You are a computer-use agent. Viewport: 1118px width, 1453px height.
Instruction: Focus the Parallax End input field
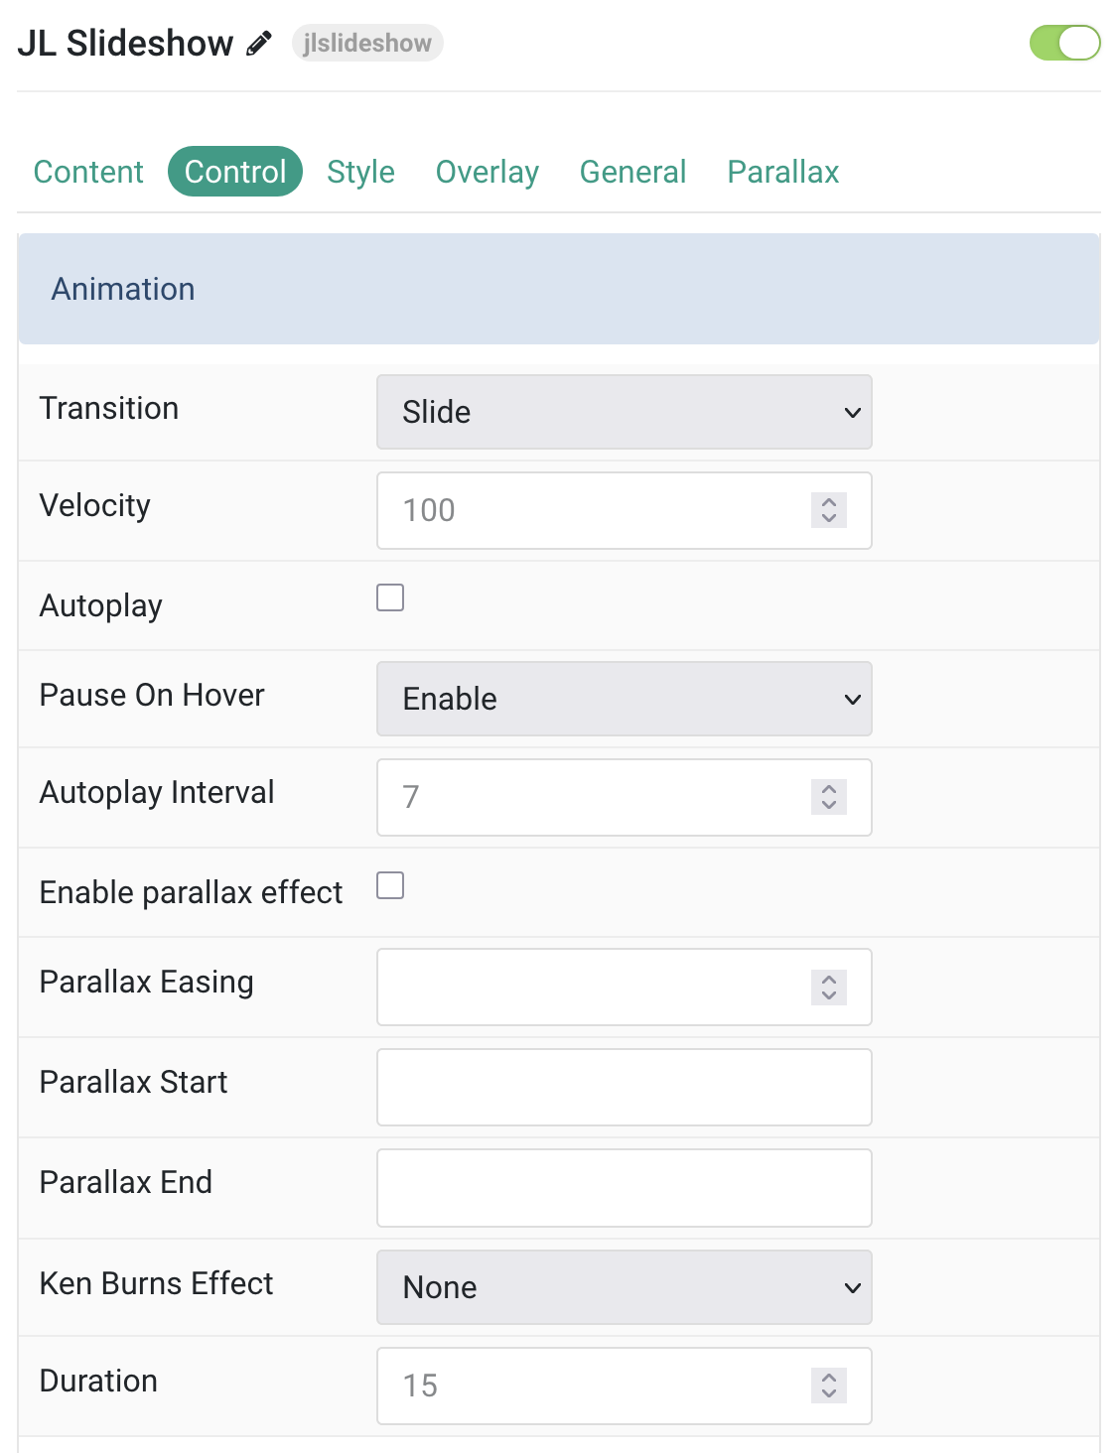(625, 1188)
